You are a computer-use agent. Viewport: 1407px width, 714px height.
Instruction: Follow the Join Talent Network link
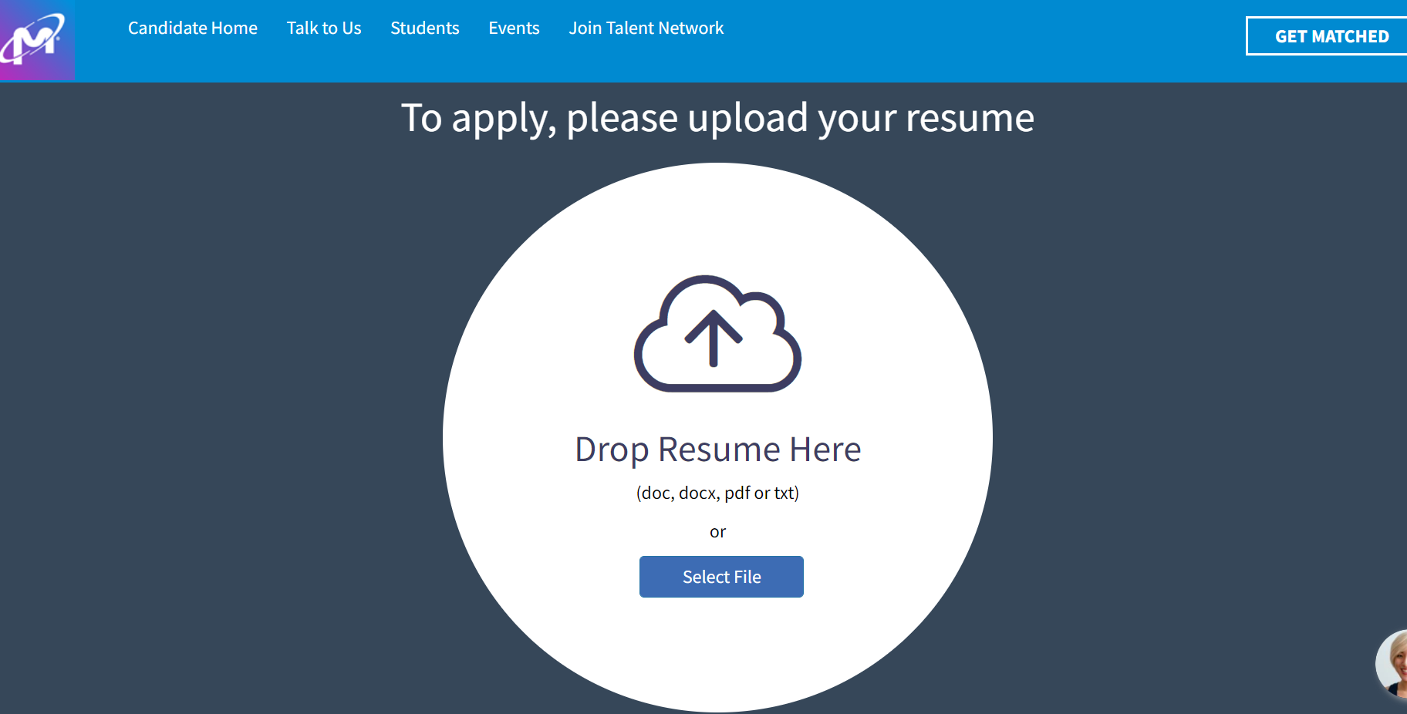[x=646, y=29]
